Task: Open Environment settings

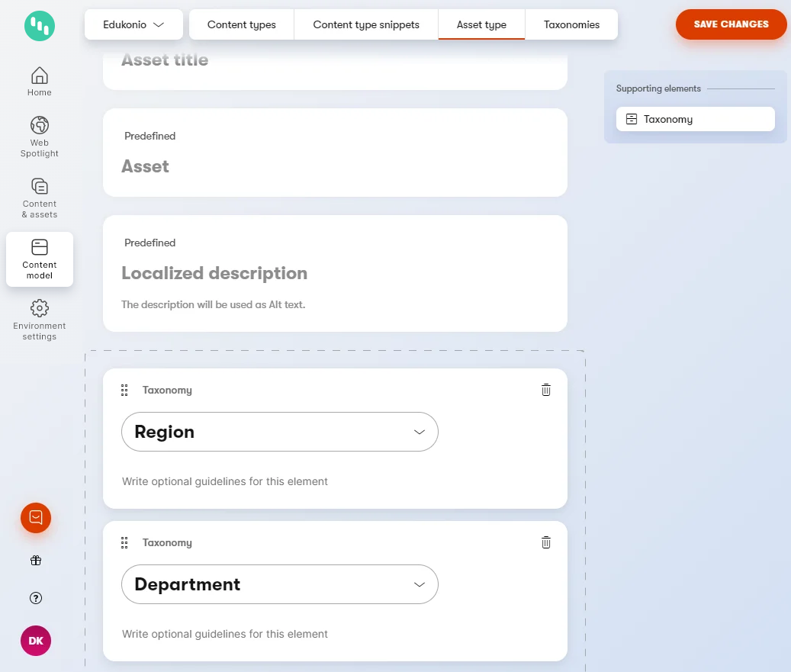Action: click(39, 319)
